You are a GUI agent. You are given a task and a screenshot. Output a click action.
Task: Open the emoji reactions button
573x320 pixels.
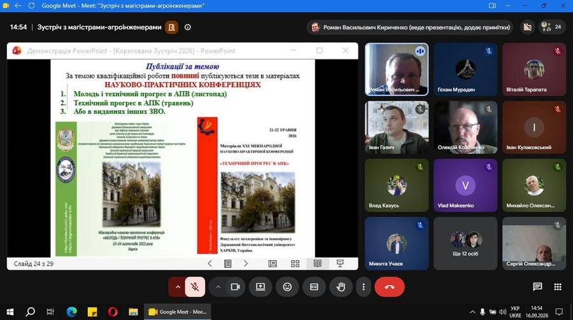click(287, 287)
